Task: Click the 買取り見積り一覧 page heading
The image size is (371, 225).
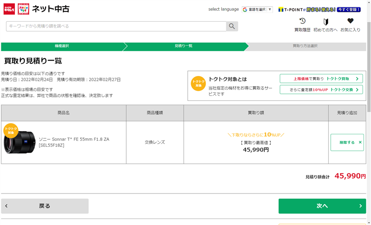Action: click(33, 61)
